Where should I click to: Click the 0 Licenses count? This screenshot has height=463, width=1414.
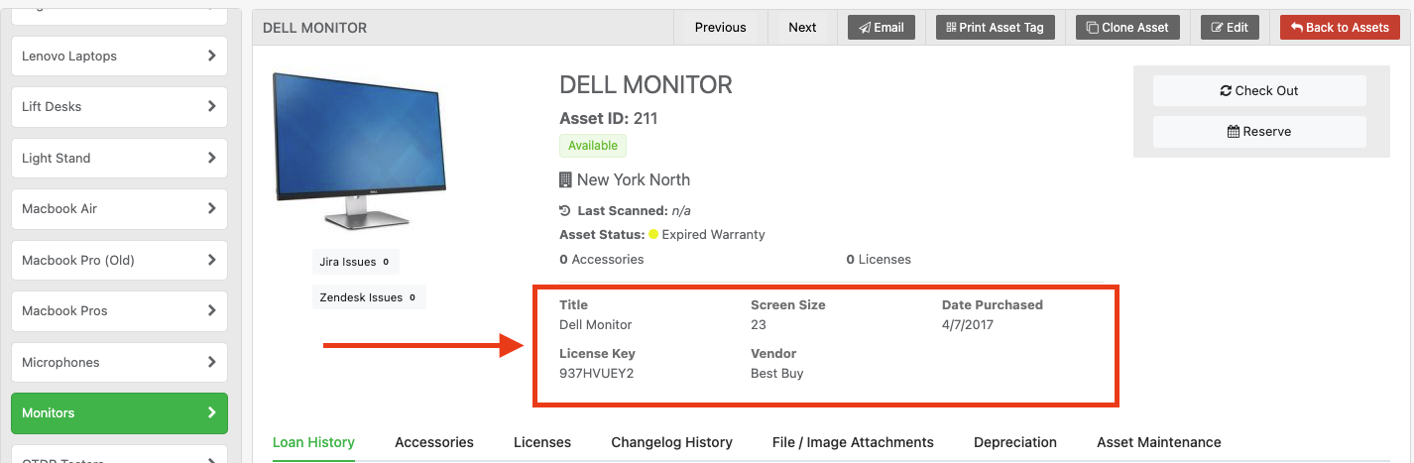[879, 259]
